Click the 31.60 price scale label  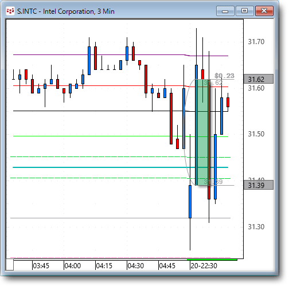pyautogui.click(x=256, y=88)
